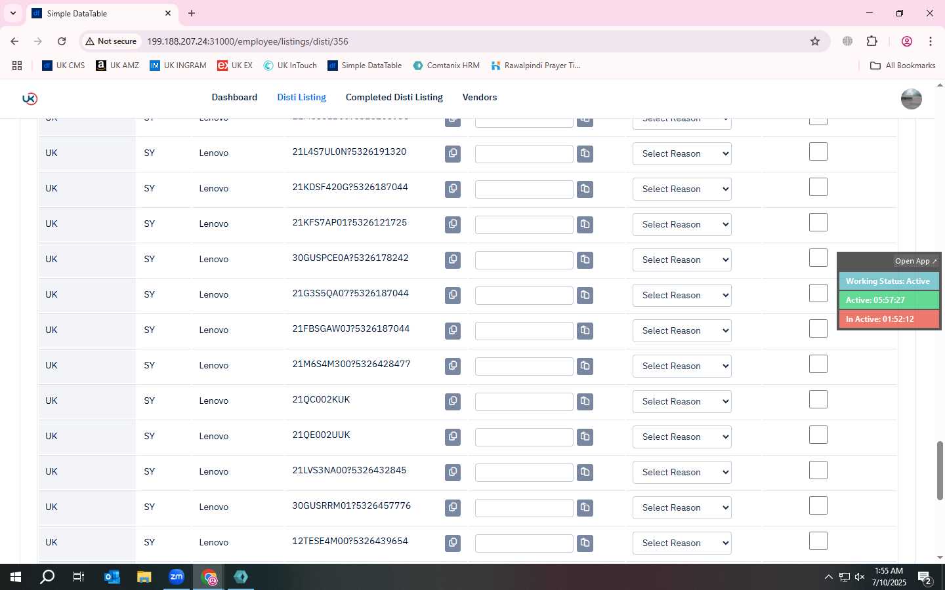Check the box in 21LVS3NA00?5326432845 row
The image size is (945, 590).
click(818, 470)
